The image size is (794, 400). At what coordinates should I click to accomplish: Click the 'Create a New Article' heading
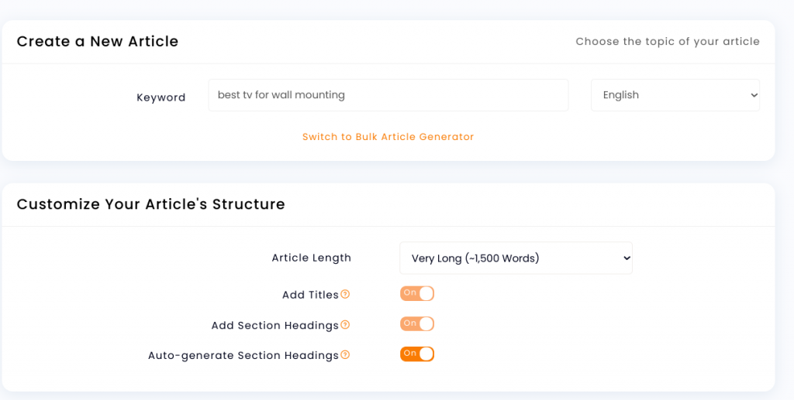(98, 42)
